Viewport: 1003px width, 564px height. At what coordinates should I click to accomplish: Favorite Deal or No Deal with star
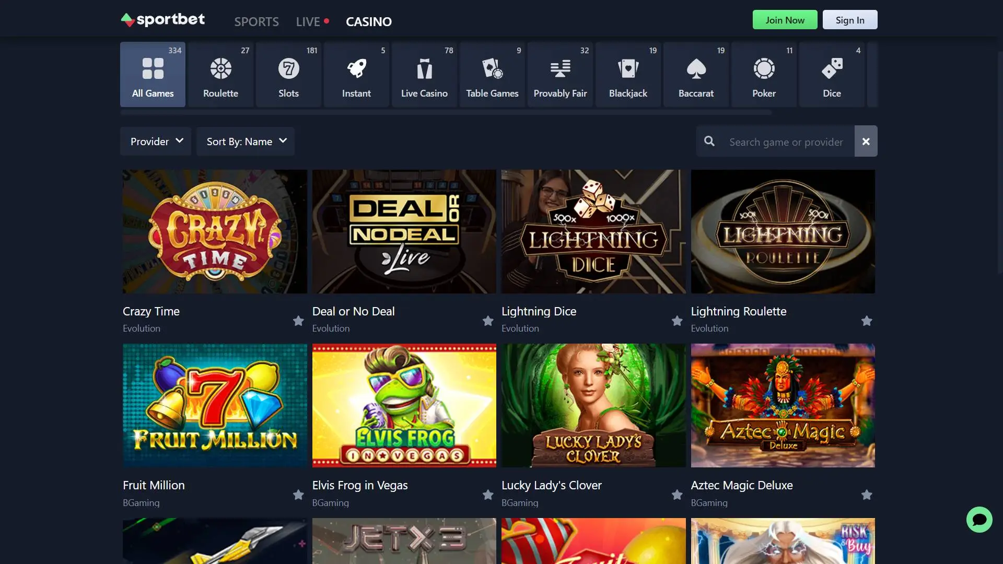[x=488, y=321]
